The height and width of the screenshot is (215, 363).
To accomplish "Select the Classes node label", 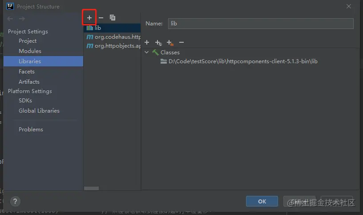I will point(170,53).
